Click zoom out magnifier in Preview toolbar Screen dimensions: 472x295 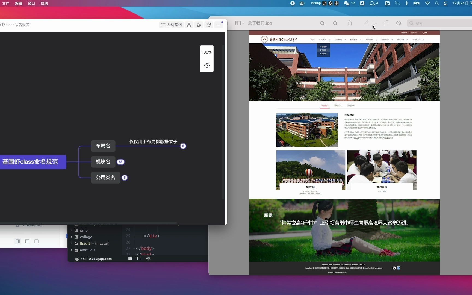click(322, 23)
